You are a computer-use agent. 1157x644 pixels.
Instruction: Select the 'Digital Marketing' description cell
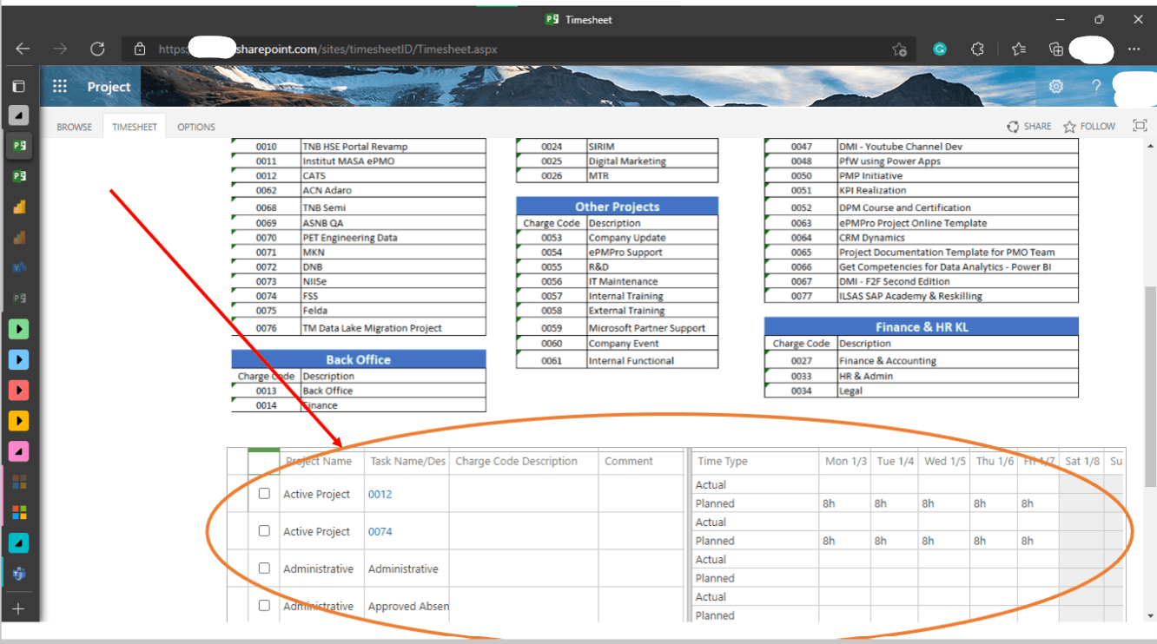[653, 161]
